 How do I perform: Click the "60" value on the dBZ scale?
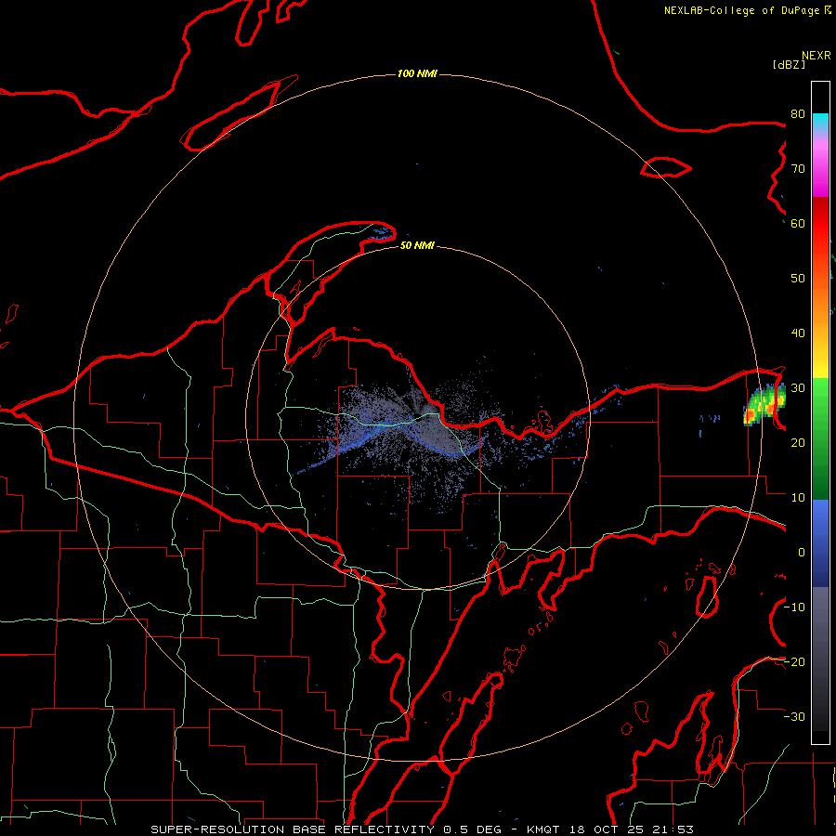click(798, 224)
